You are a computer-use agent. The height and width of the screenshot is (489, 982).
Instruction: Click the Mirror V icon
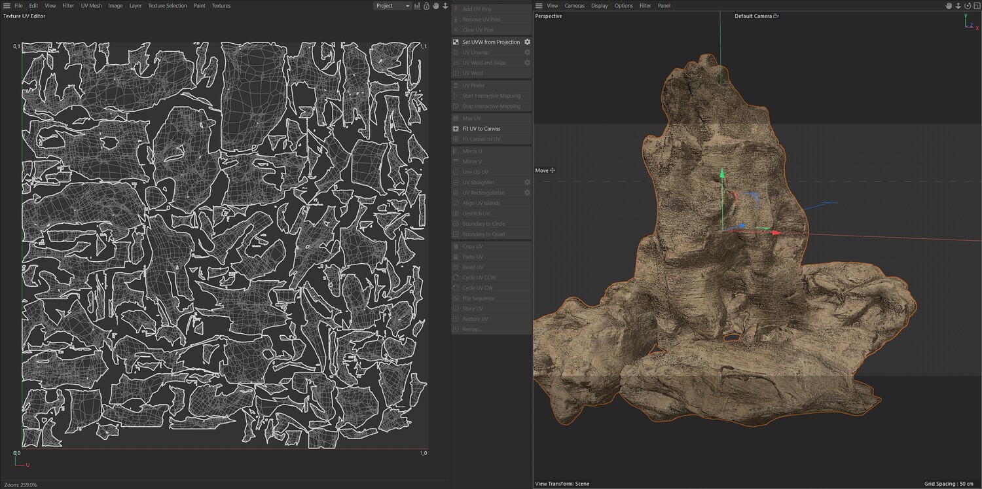[456, 162]
